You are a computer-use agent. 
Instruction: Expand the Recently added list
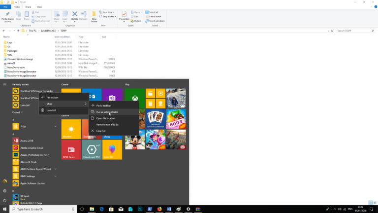click(17, 112)
